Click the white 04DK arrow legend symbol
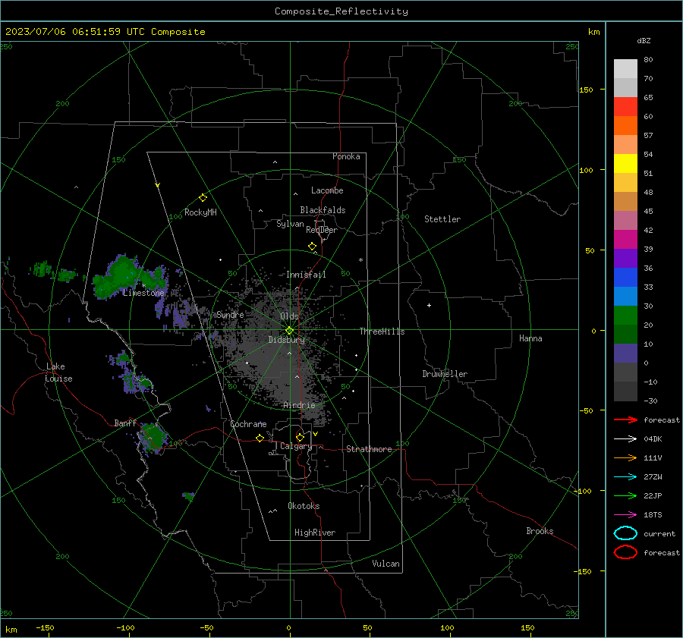 point(625,439)
